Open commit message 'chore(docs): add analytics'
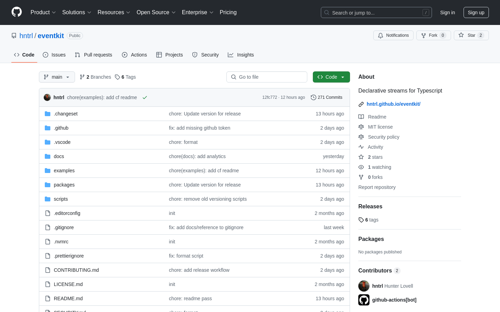This screenshot has height=312, width=500. [x=197, y=156]
